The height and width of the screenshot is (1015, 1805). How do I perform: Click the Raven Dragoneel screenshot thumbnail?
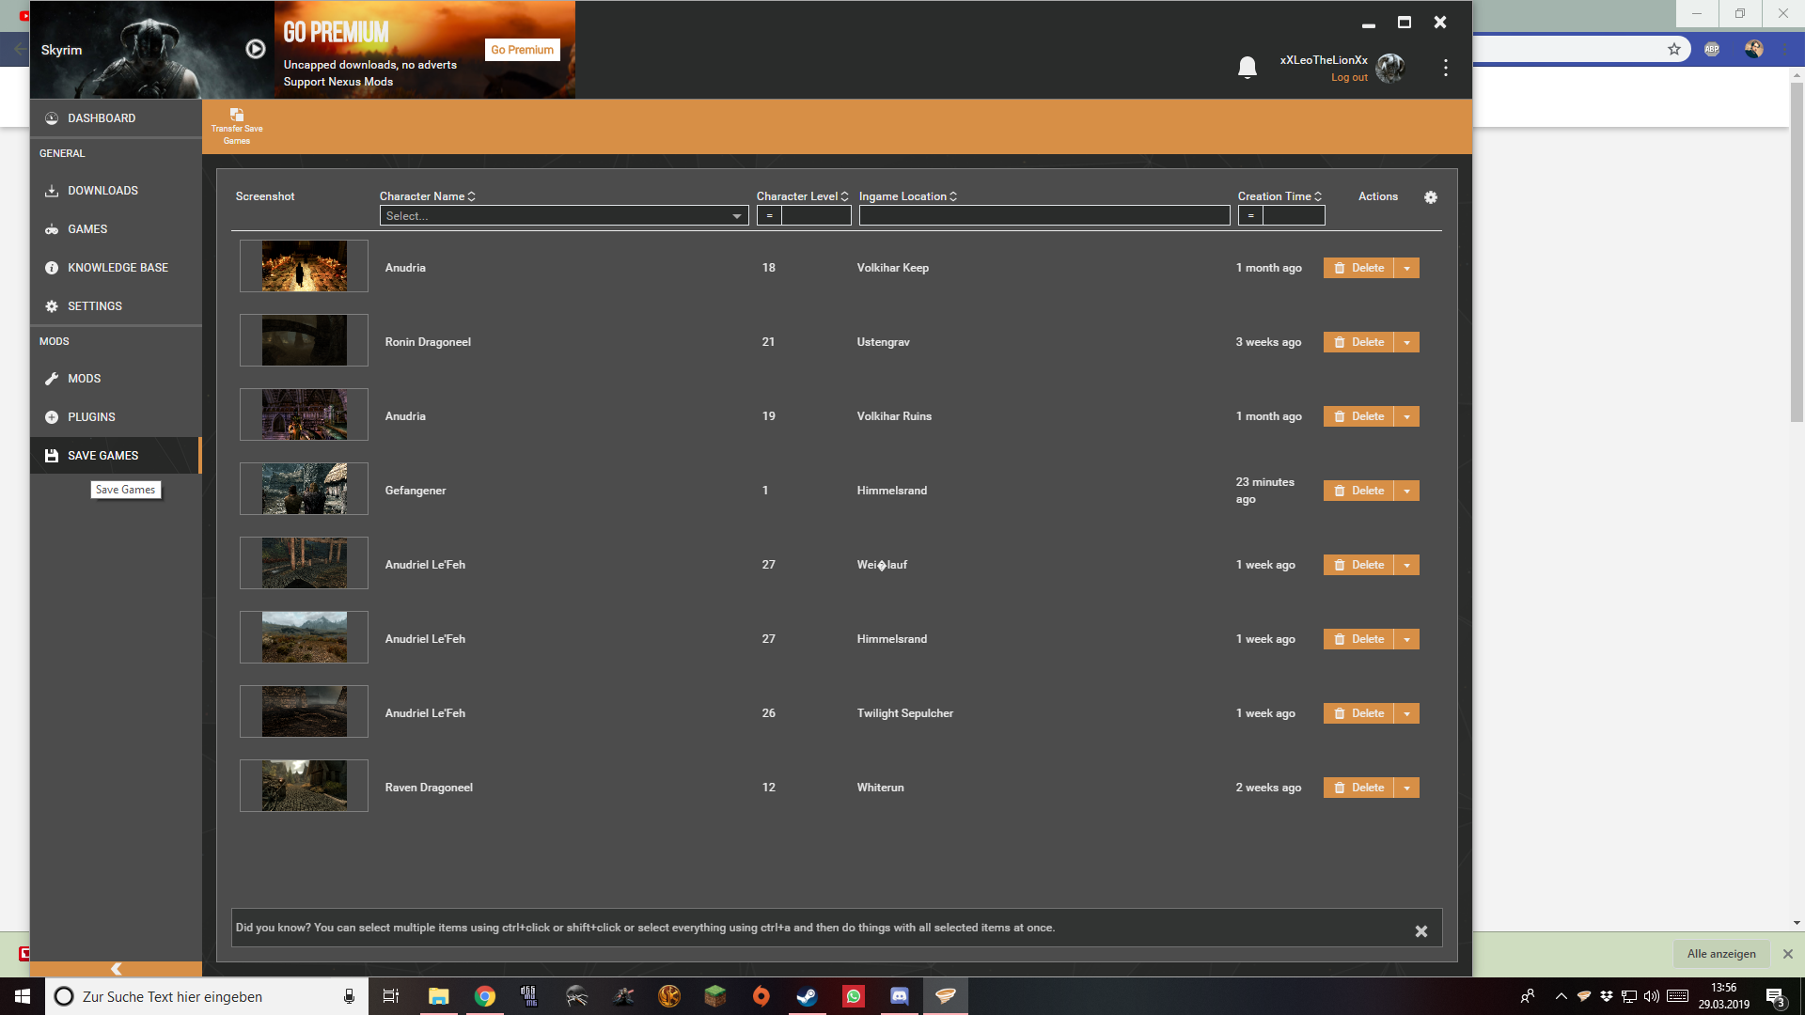304,786
